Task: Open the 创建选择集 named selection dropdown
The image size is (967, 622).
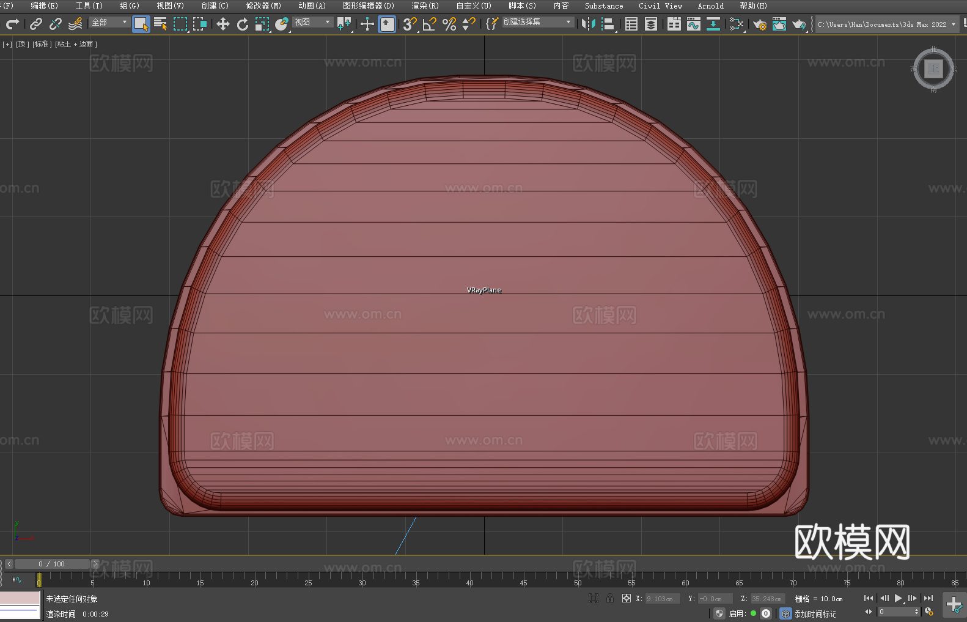Action: coord(538,22)
